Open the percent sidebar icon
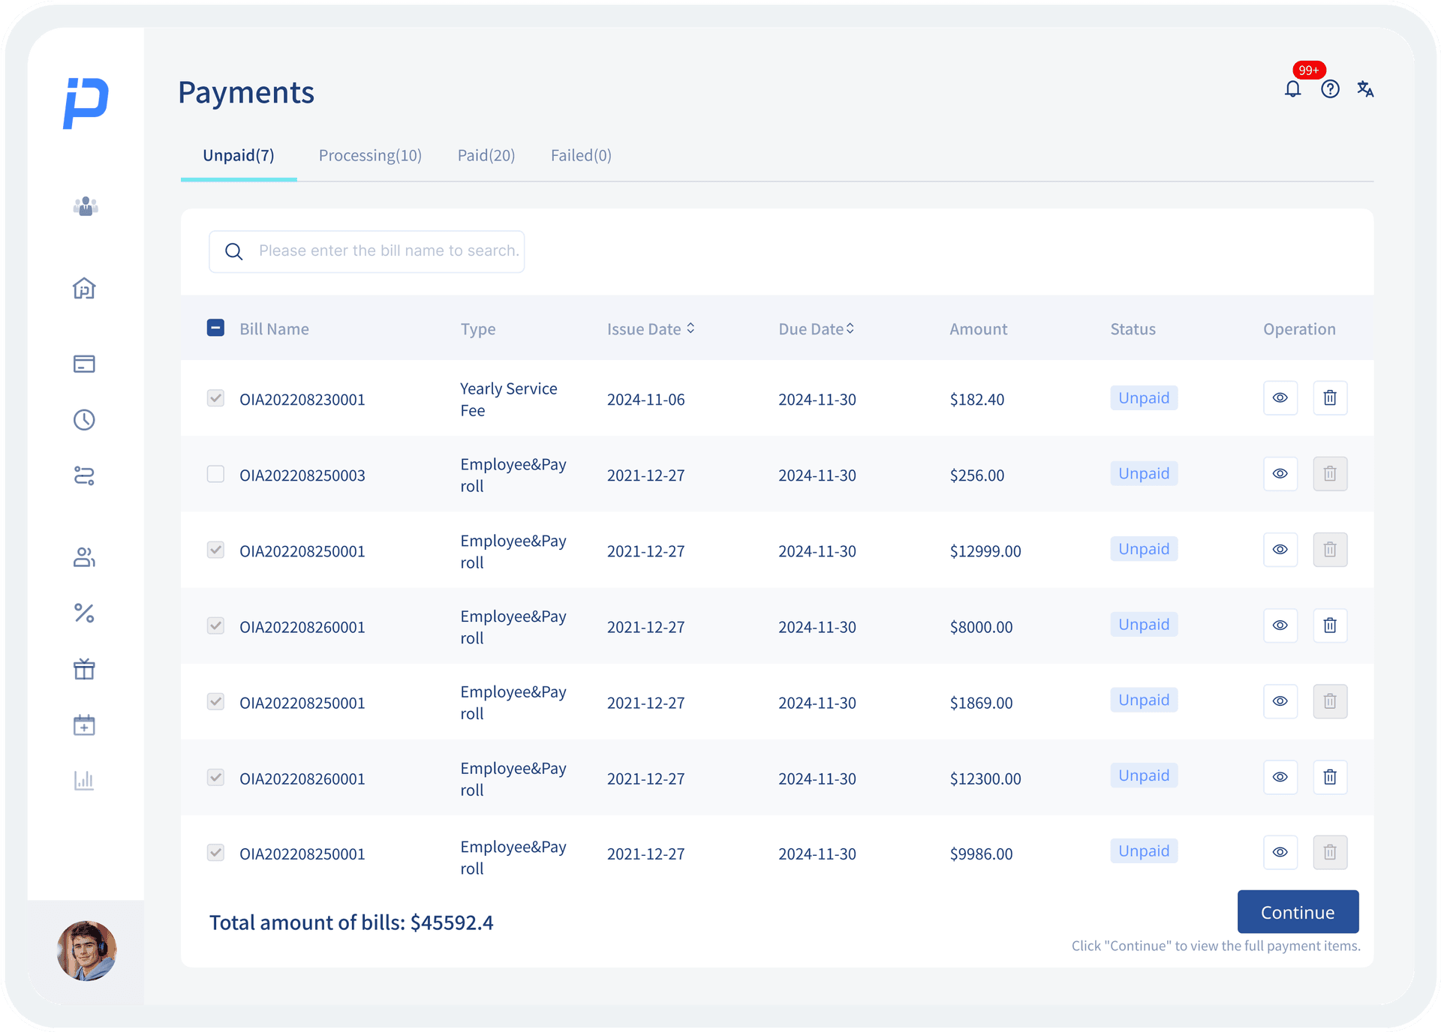This screenshot has height=1032, width=1441. click(x=84, y=613)
